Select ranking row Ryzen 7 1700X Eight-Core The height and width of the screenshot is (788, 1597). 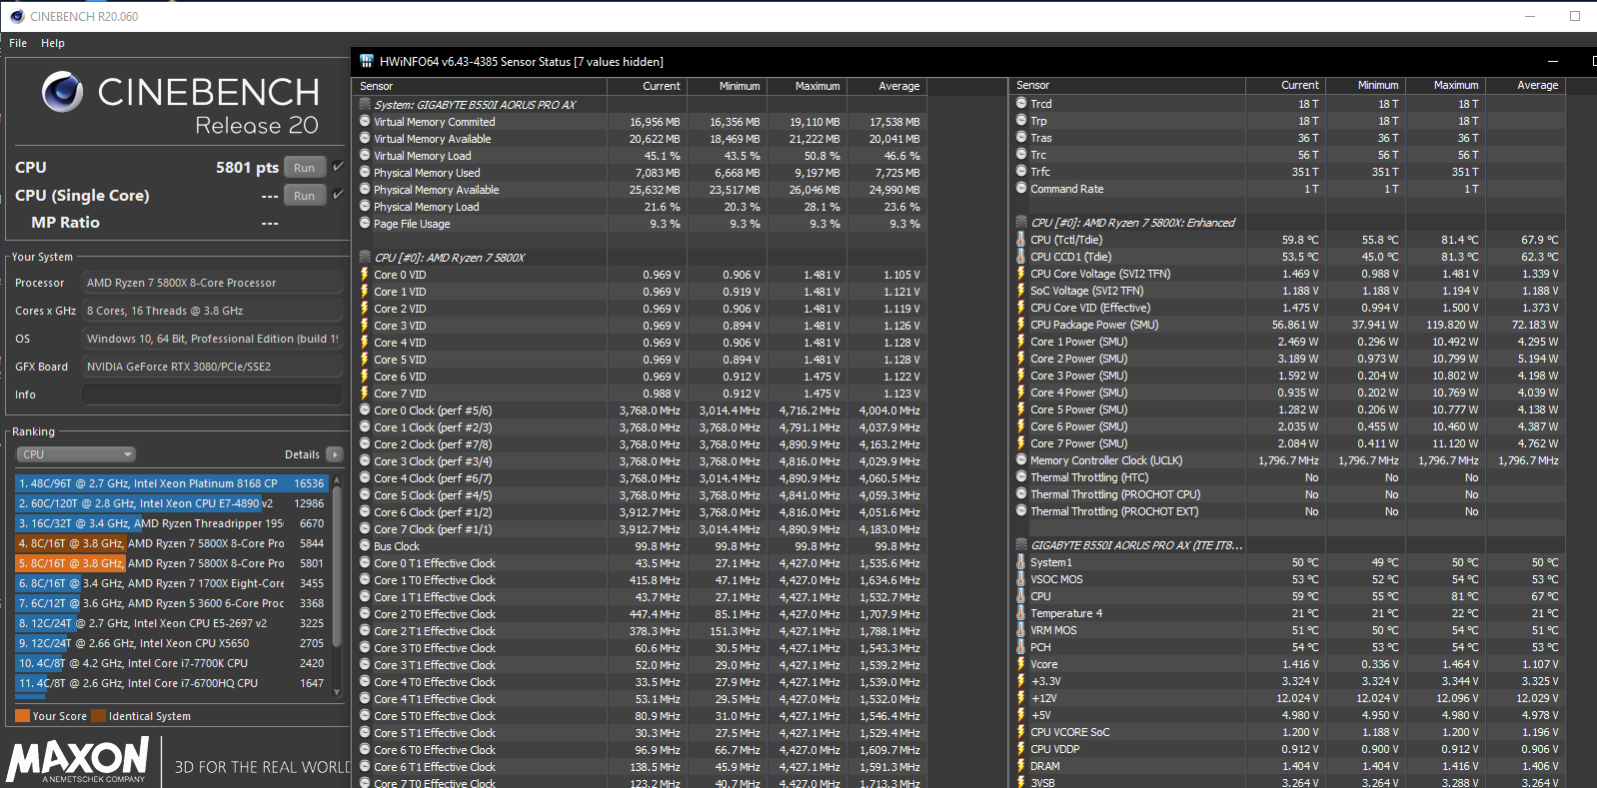[x=171, y=583]
